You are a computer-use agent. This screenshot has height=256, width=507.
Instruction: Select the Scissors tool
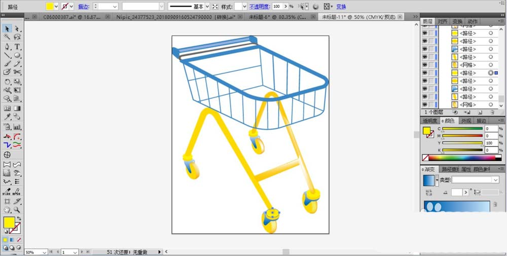point(17,72)
